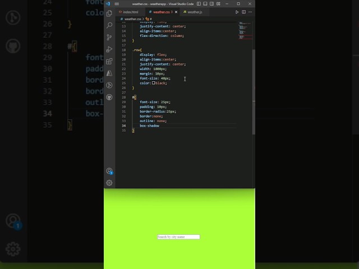Open the Customize Layout control
This screenshot has width=359, height=269.
(218, 4)
